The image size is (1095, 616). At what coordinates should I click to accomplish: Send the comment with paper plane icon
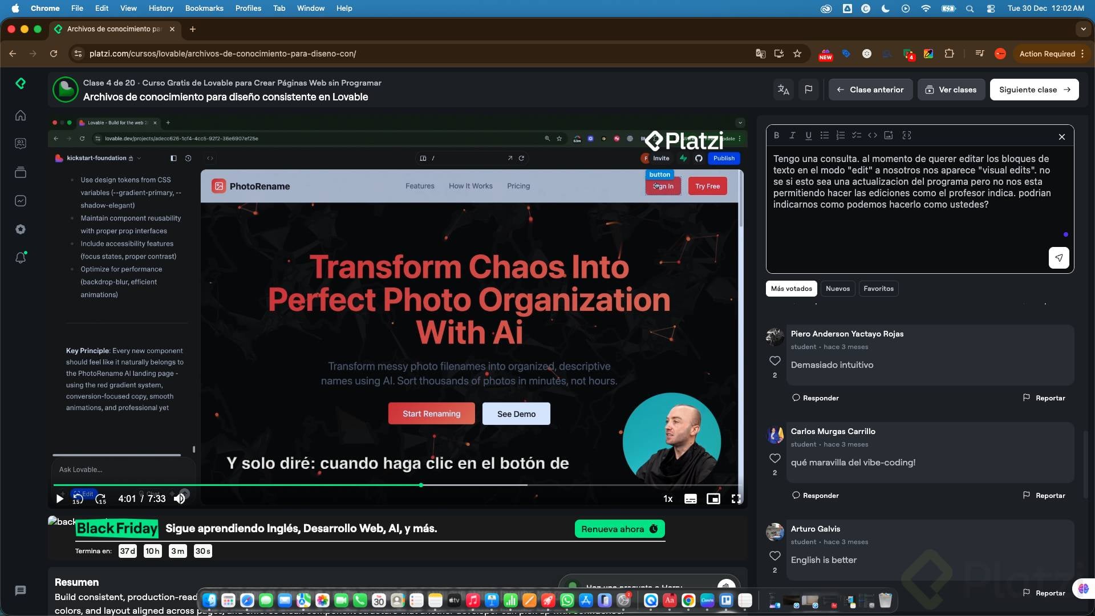click(x=1058, y=258)
